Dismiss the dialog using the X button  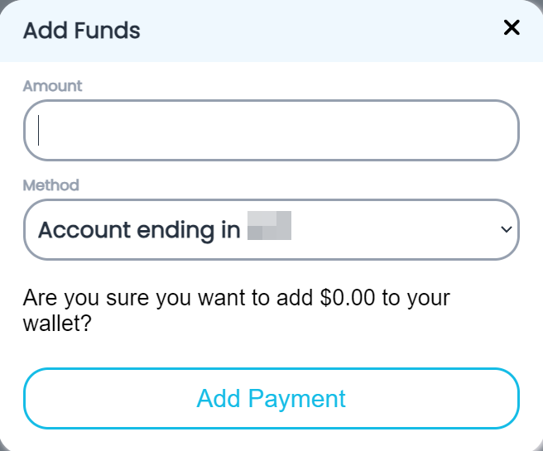pos(512,28)
